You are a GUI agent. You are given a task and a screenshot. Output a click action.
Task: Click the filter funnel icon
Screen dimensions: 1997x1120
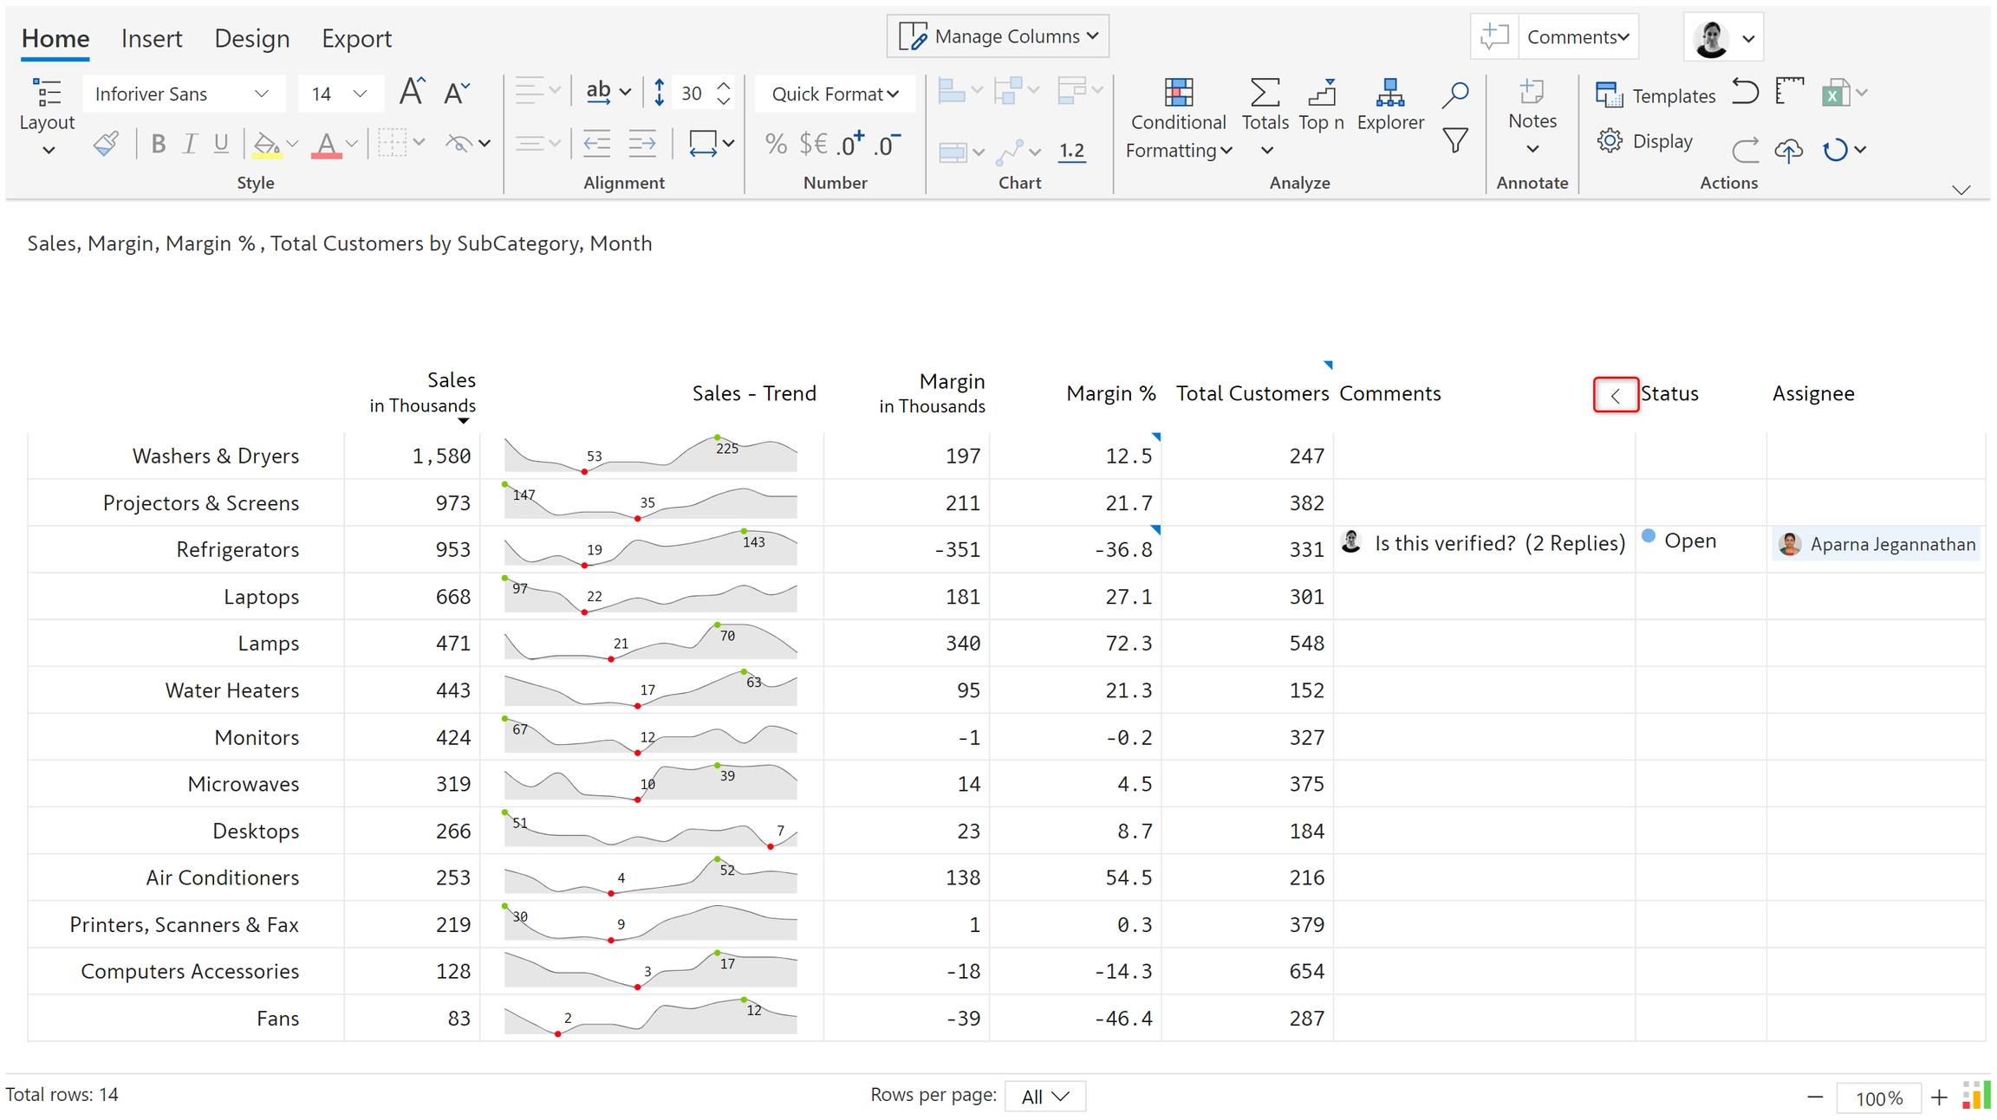pos(1455,140)
